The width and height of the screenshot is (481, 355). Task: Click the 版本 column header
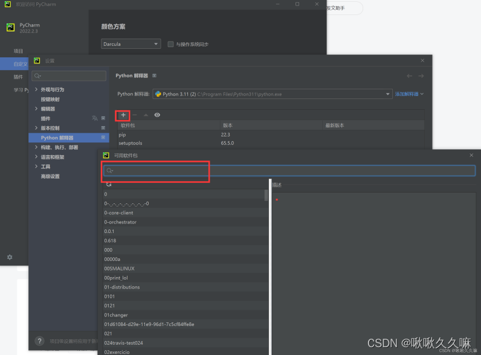[x=271, y=126]
